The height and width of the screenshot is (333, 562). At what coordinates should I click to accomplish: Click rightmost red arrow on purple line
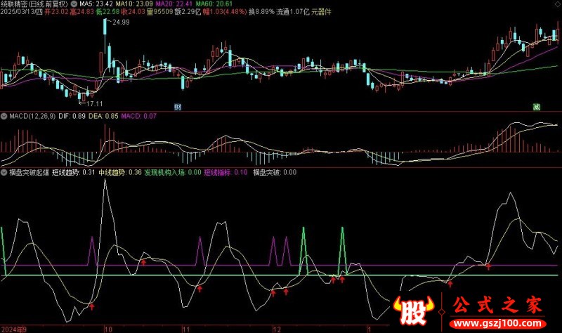tap(488, 266)
